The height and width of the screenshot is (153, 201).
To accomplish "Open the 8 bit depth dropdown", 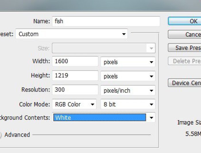I will coord(128,104).
